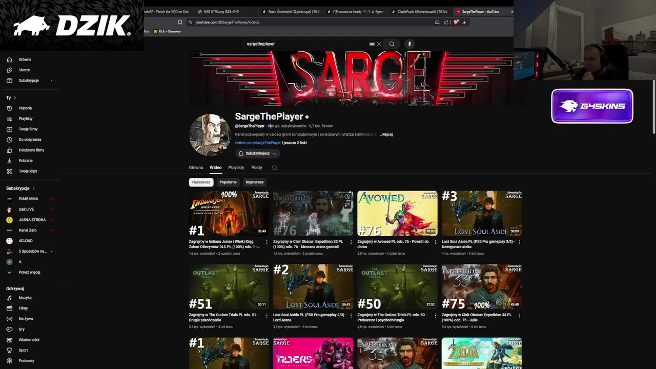Click the search magnifier button
The image size is (656, 369).
point(392,44)
